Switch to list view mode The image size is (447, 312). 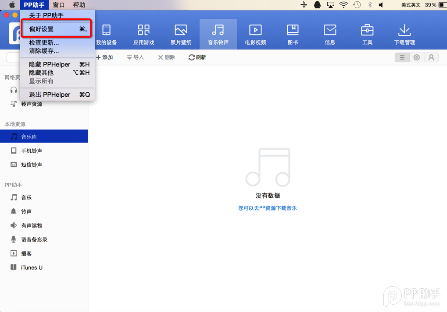[402, 57]
